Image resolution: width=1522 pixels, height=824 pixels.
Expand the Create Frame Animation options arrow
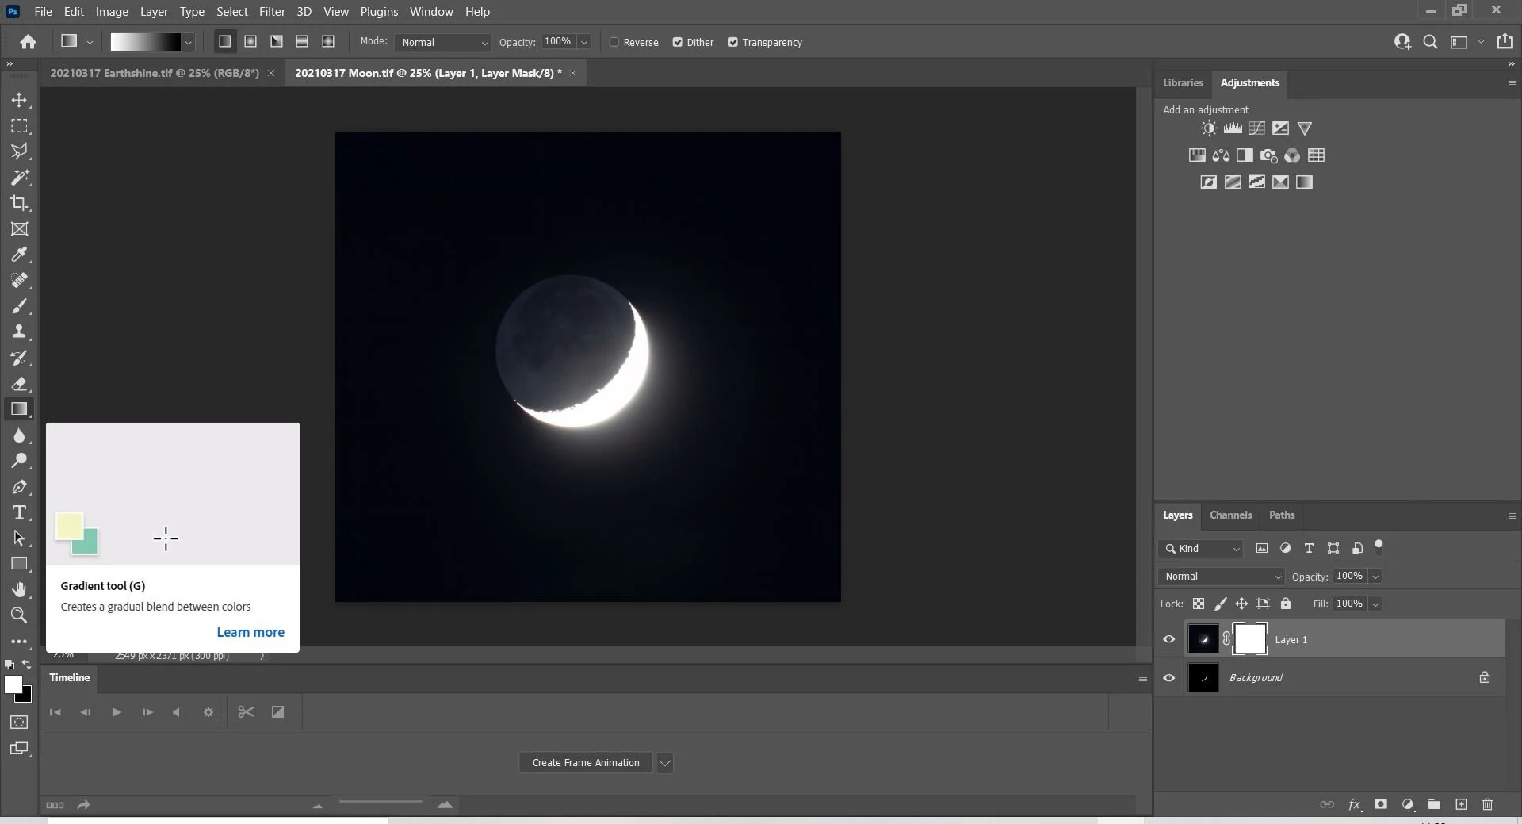(x=665, y=763)
